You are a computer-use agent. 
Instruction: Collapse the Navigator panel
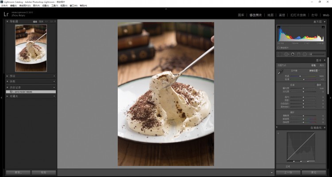tap(8, 21)
